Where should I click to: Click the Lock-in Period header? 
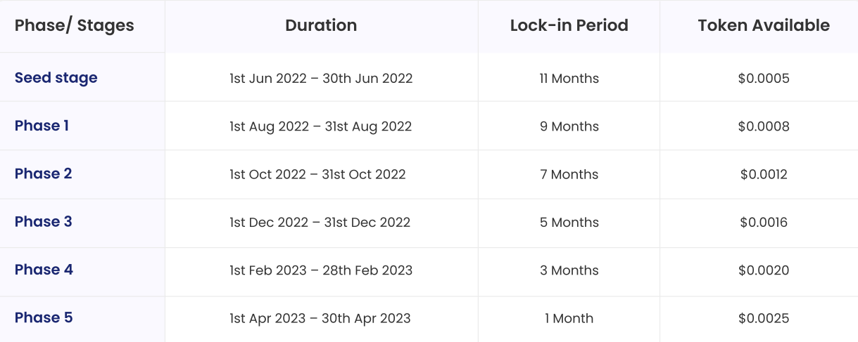click(569, 26)
